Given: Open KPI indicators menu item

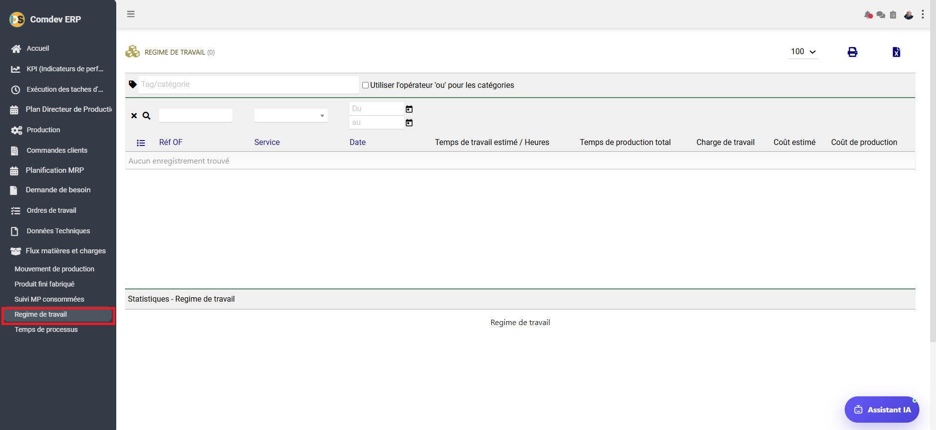Looking at the screenshot, I should pyautogui.click(x=58, y=69).
